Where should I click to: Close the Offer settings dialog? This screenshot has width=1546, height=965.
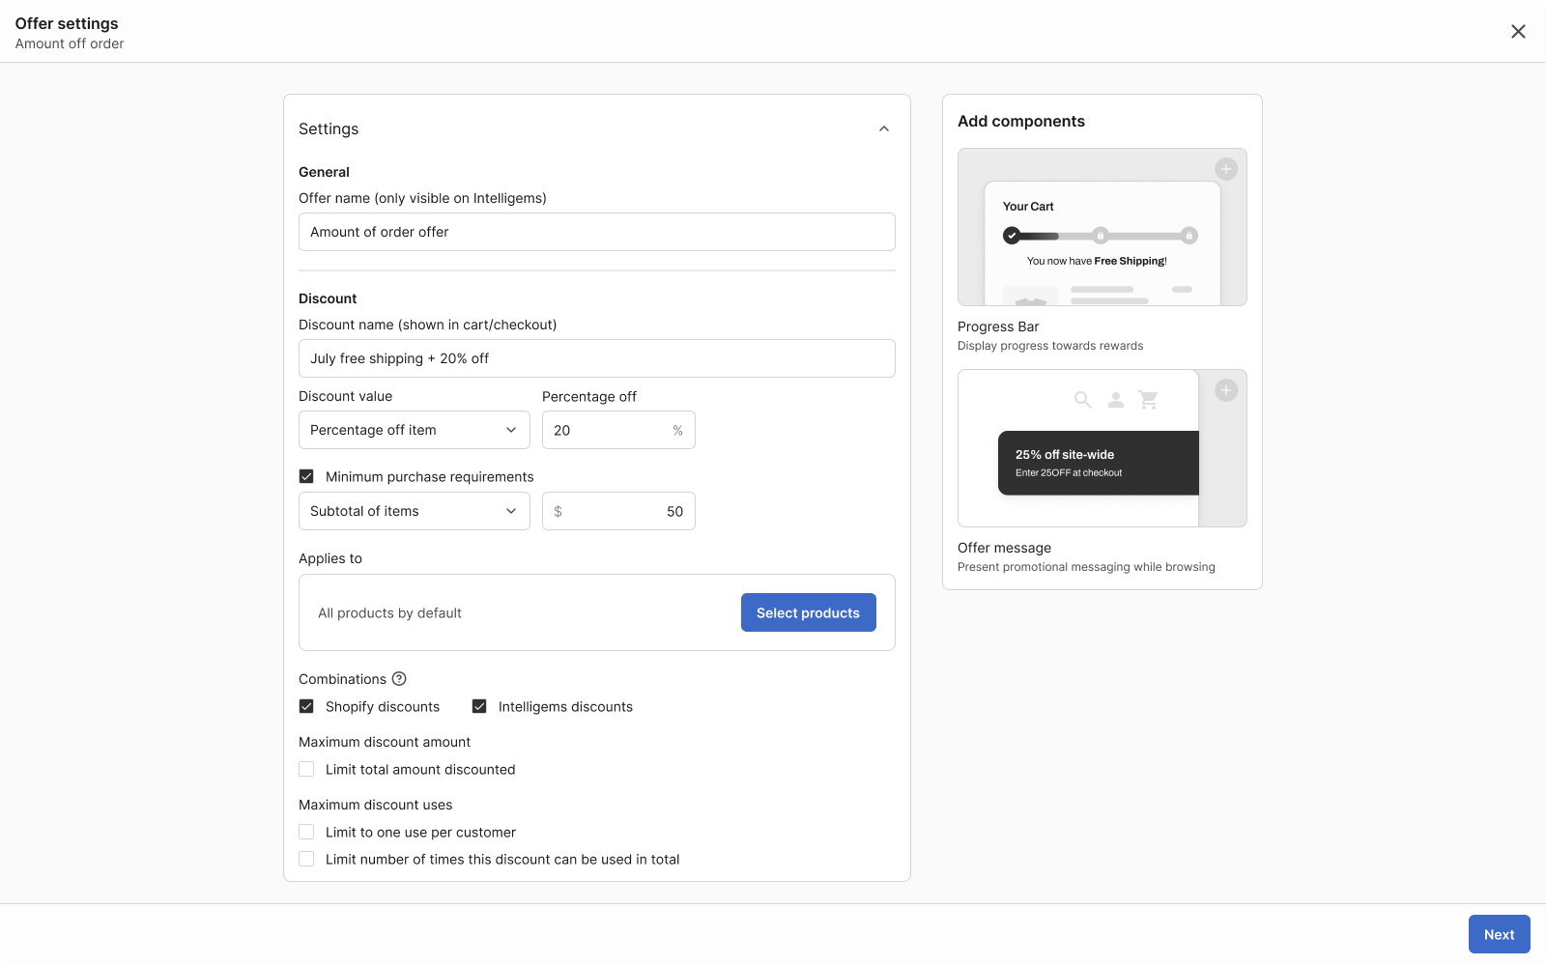[1518, 32]
